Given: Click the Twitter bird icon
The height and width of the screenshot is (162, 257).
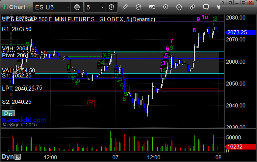Looking at the screenshot, I should (x=218, y=7).
